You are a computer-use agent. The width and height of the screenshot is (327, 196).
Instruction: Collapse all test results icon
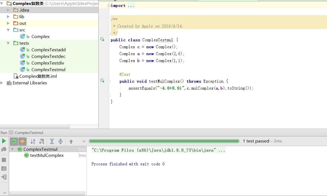(x=60, y=141)
